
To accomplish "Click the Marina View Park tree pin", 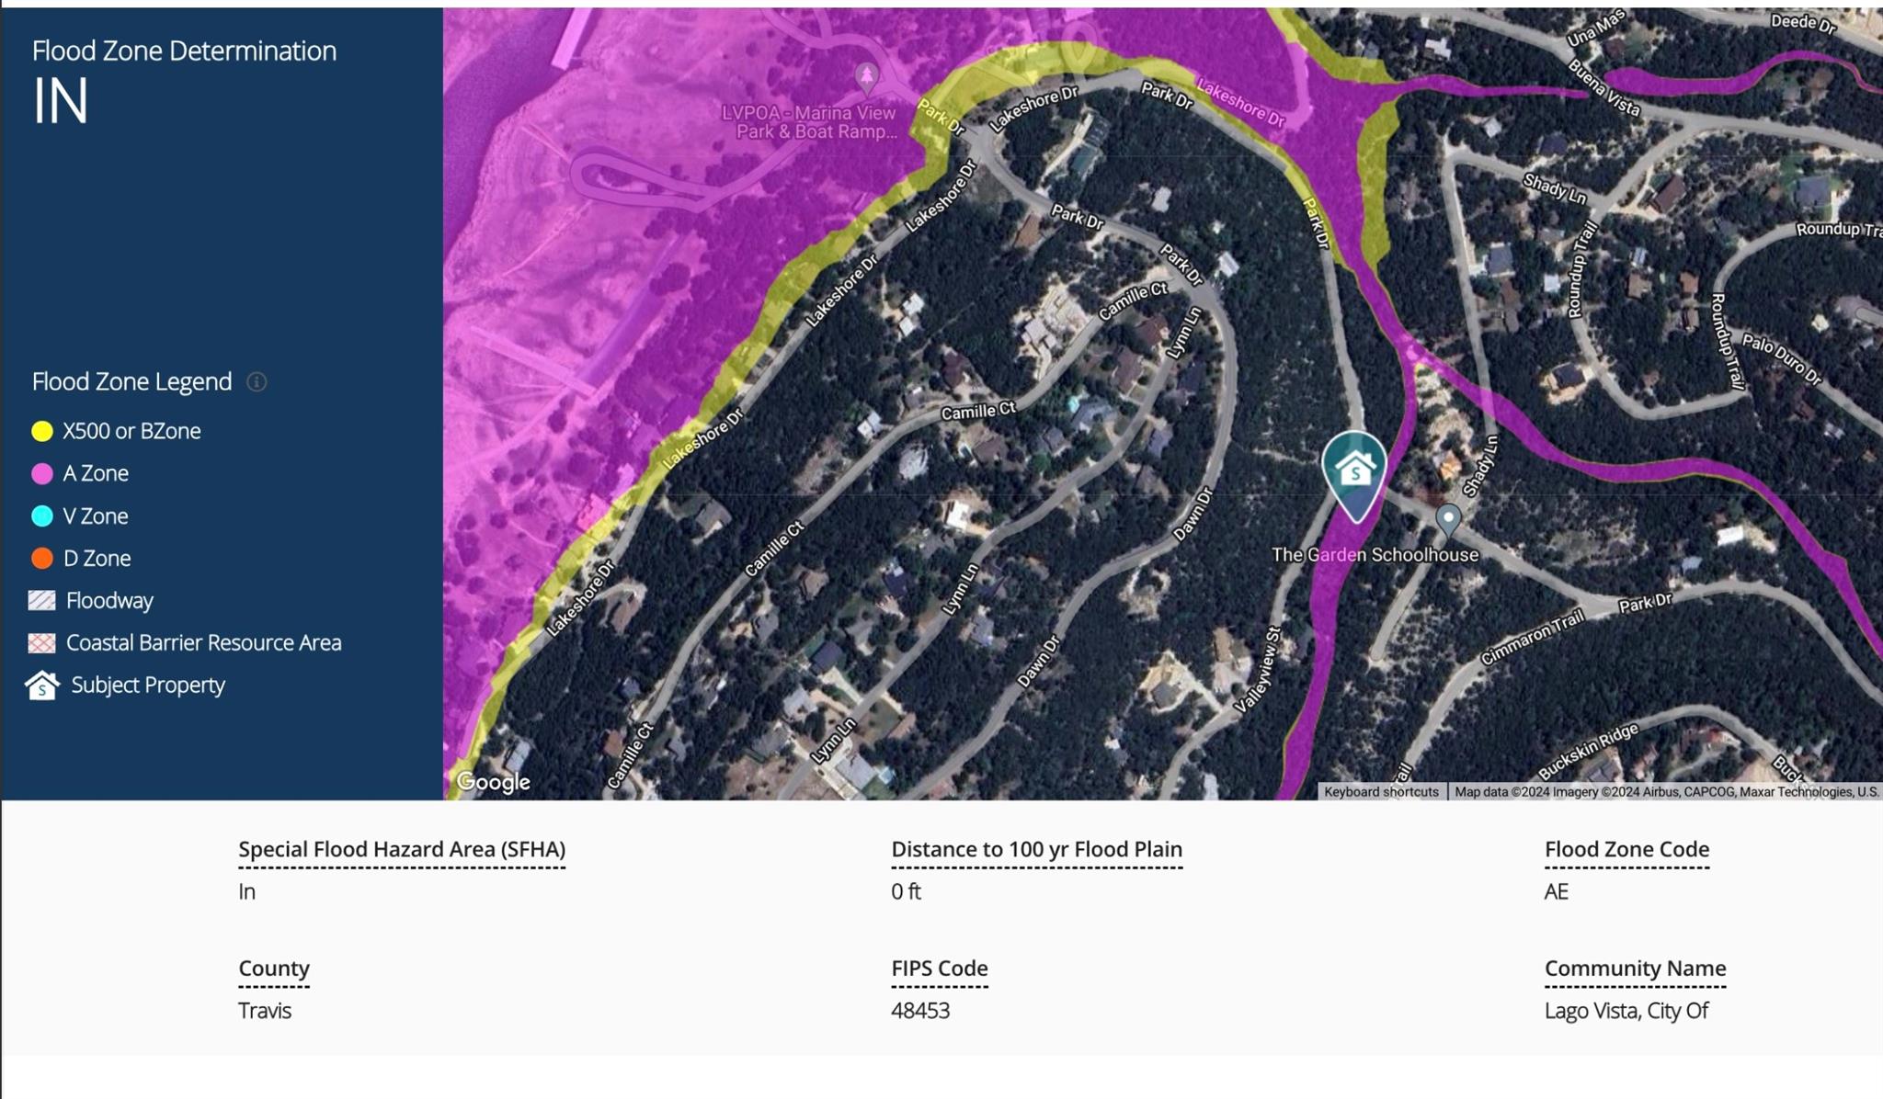I will [866, 76].
